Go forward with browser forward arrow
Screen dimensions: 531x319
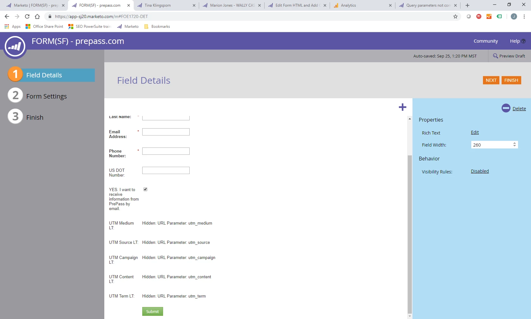pyautogui.click(x=17, y=16)
